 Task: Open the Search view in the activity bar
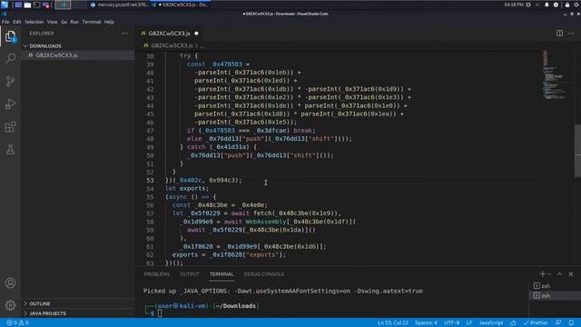click(10, 58)
